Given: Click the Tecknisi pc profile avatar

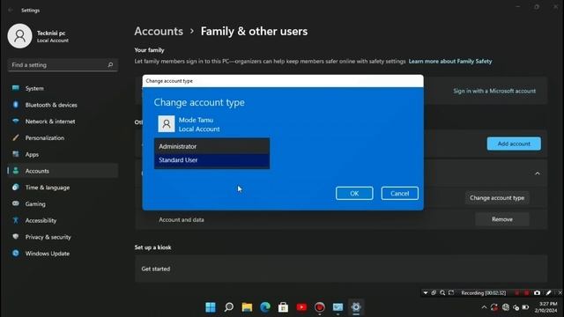Looking at the screenshot, I should (x=19, y=36).
